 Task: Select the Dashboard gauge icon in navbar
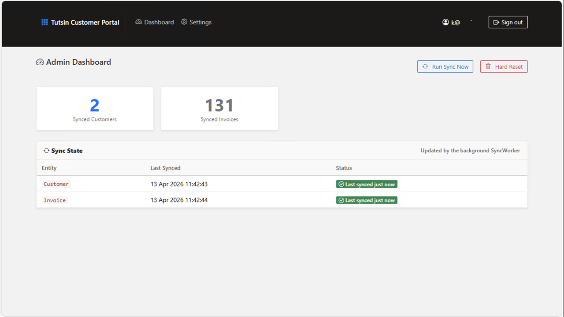[138, 22]
